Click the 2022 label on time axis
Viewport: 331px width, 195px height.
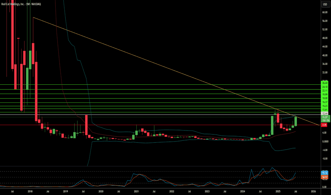pyautogui.click(x=172, y=191)
